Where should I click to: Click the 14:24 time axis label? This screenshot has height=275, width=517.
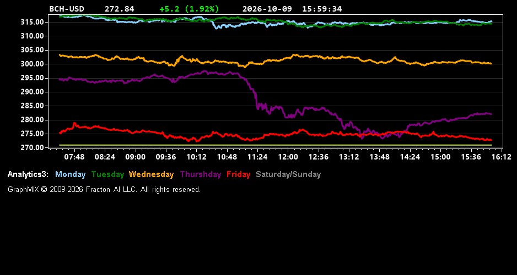(410, 157)
